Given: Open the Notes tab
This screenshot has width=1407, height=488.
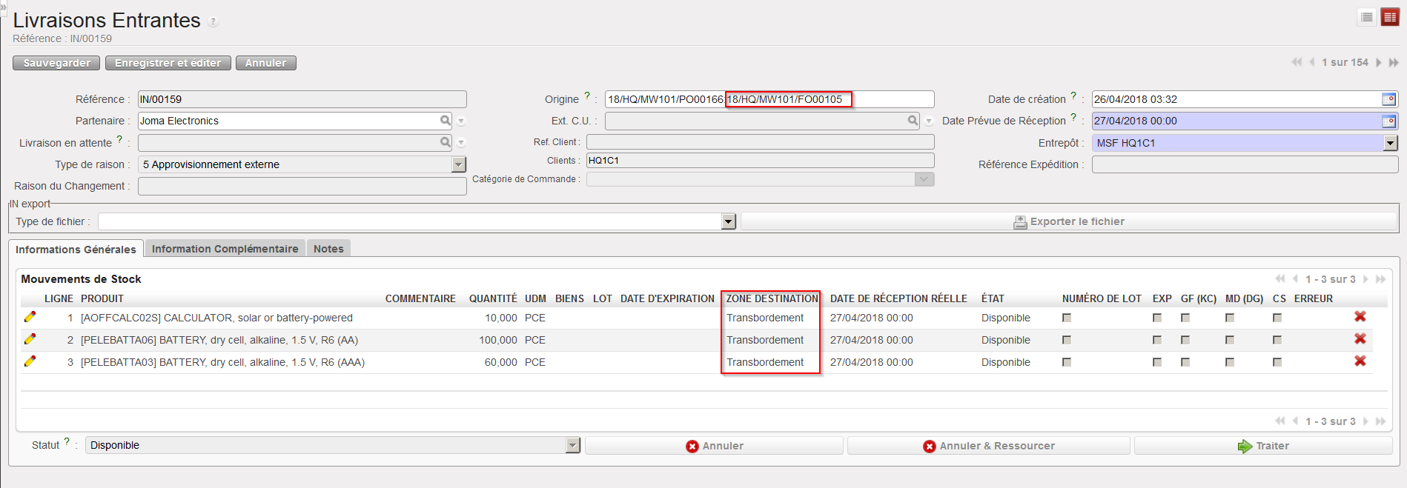Looking at the screenshot, I should 328,249.
